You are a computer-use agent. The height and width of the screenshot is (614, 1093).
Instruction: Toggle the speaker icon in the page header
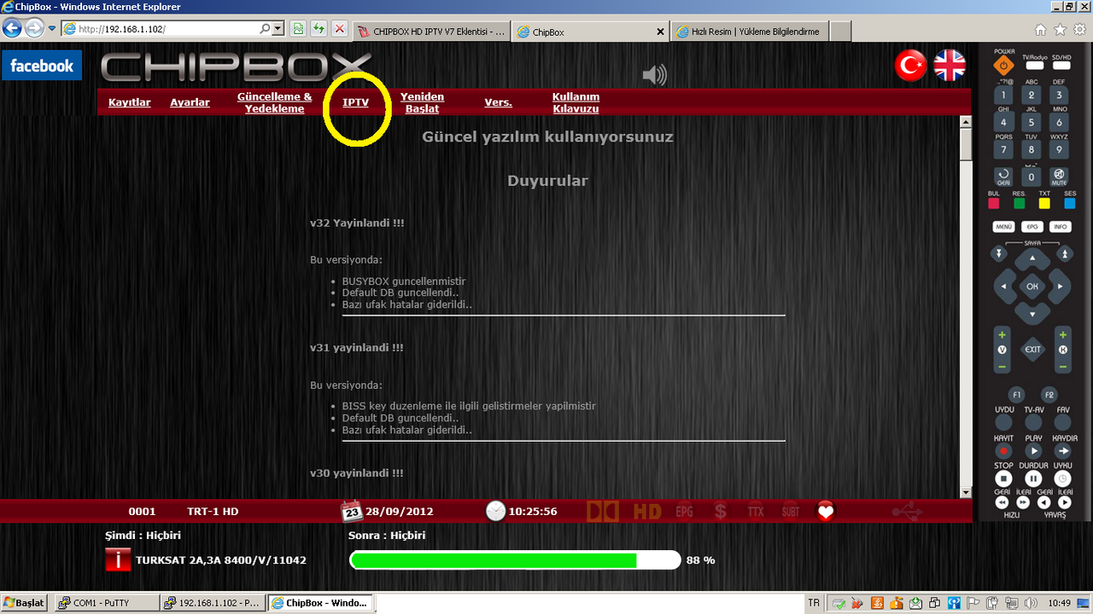(654, 75)
